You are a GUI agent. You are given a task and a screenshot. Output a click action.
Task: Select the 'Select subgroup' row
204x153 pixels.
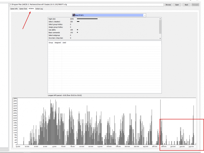(103, 35)
